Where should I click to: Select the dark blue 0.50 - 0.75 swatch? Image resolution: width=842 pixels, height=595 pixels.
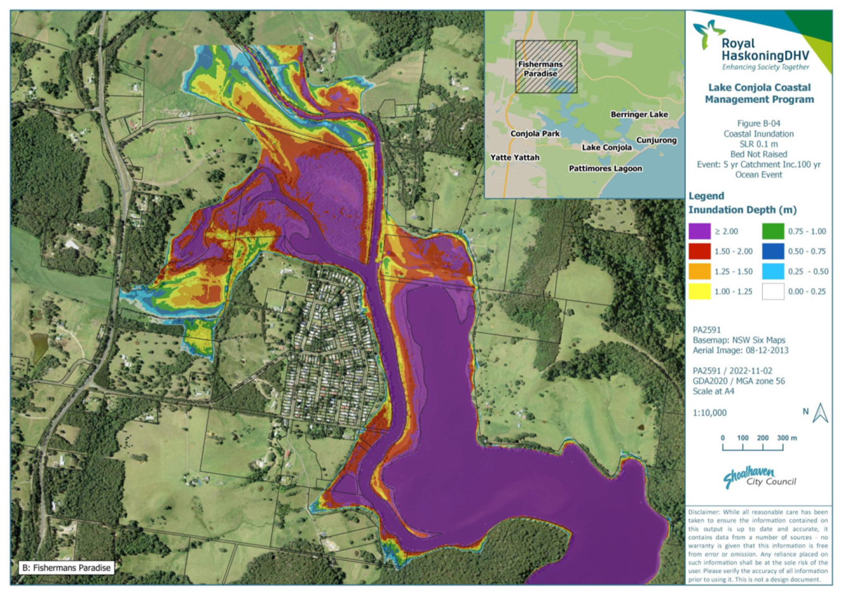772,251
